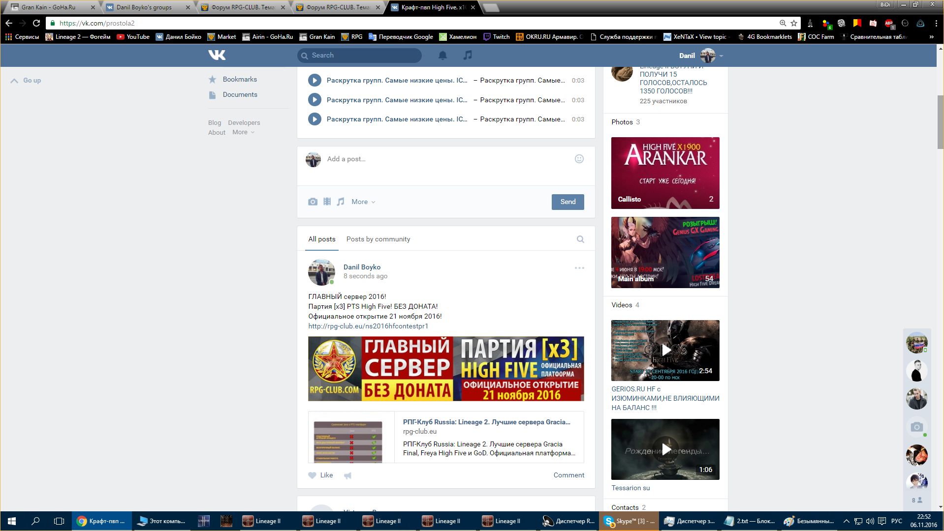Go back to the previous page

coord(9,23)
